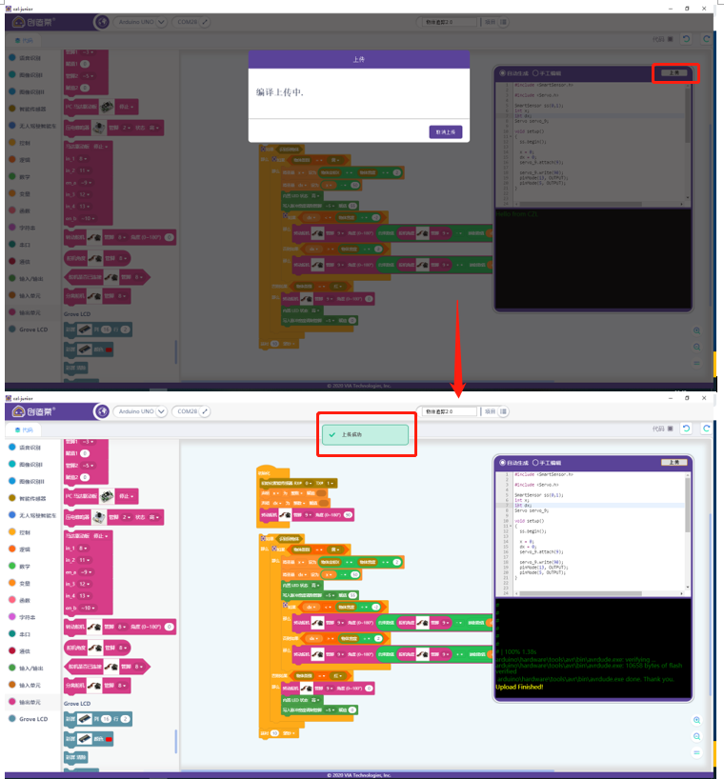
Task: Click the COM28 port connect icon in lower window
Action: 205,411
